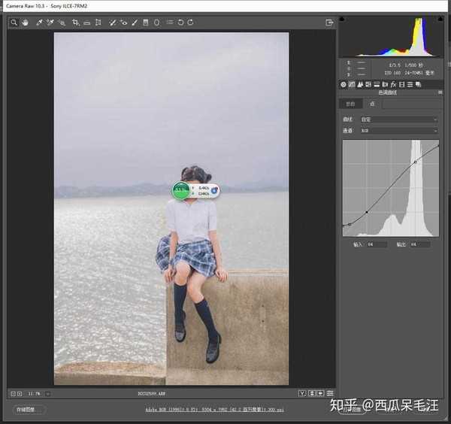451x424 pixels.
Task: Click the upper-right curve control point
Action: point(415,162)
